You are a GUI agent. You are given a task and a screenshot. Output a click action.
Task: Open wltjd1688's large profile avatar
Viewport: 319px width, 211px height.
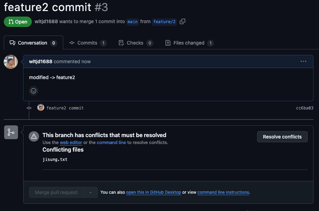tap(11, 62)
